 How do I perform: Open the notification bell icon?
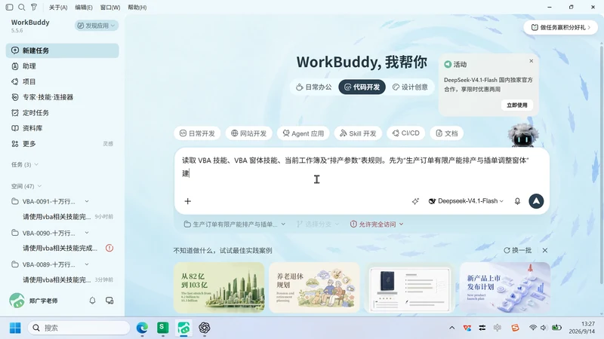[92, 301]
